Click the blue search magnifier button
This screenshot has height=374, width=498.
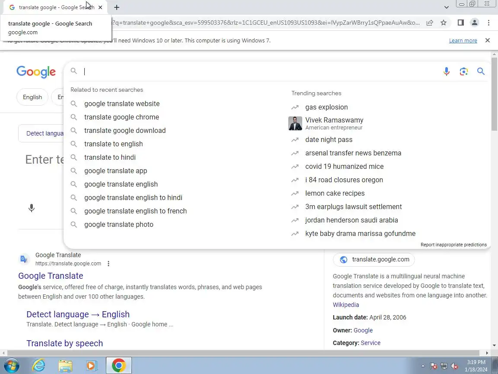point(481,71)
